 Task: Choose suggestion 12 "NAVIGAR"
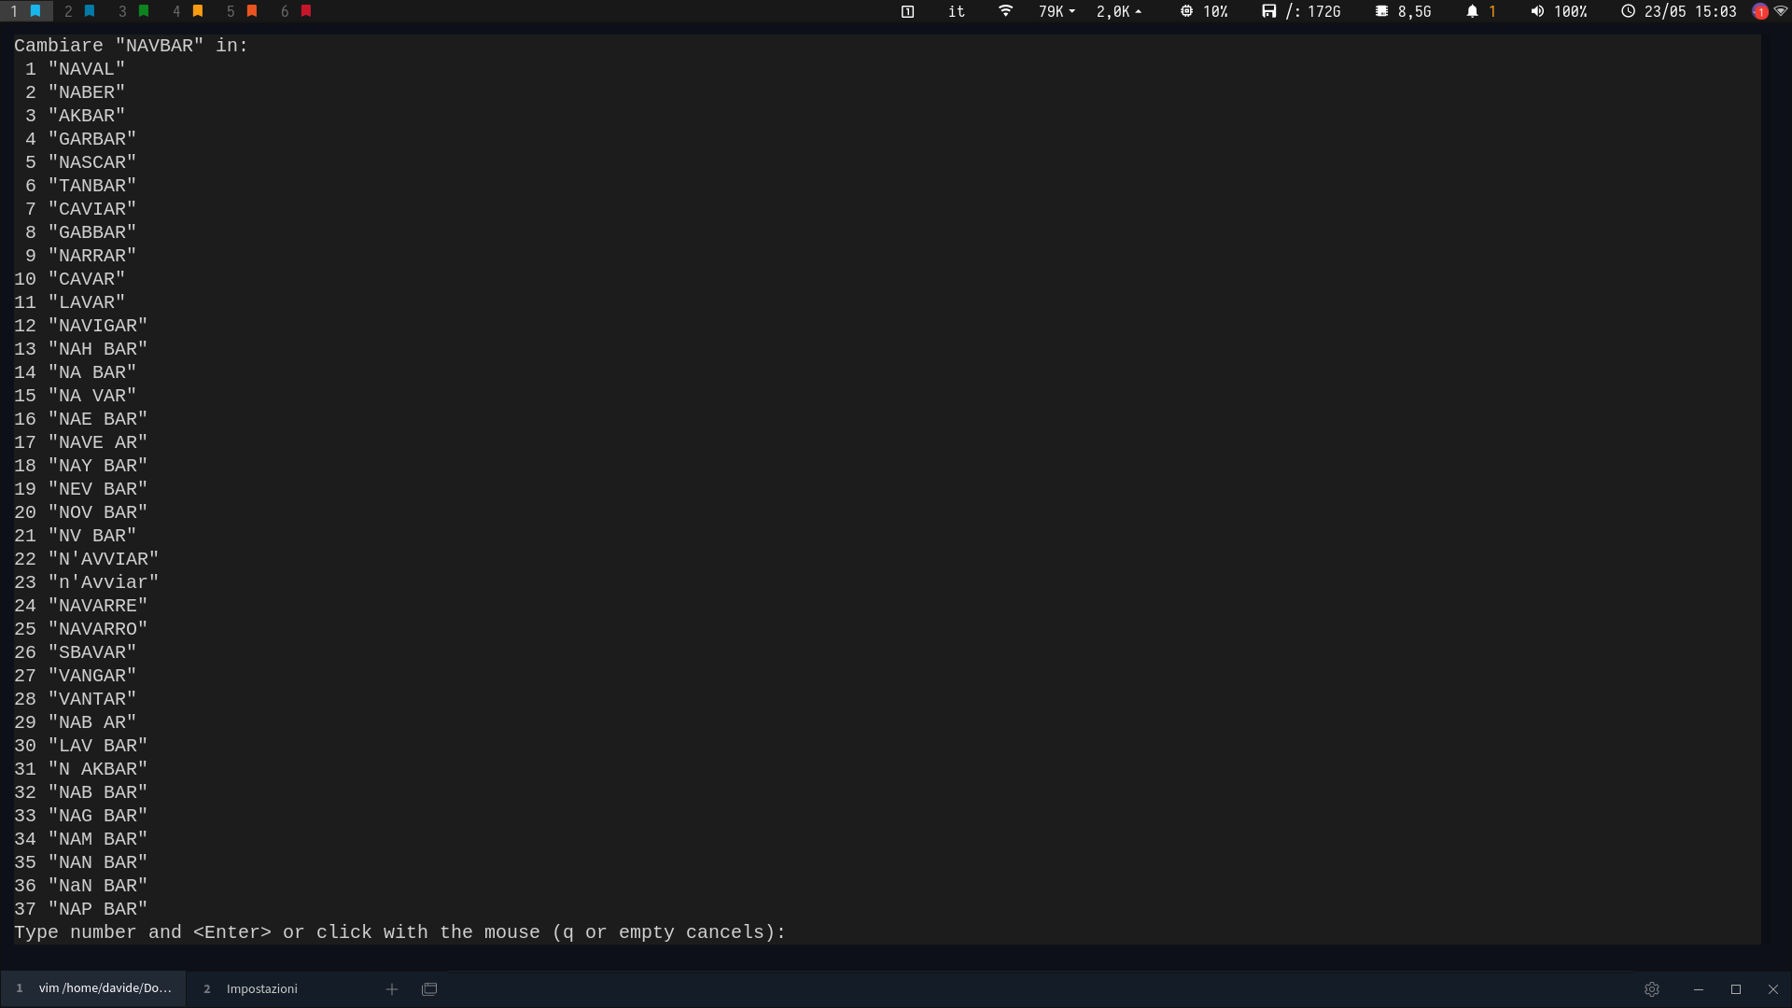click(x=81, y=326)
